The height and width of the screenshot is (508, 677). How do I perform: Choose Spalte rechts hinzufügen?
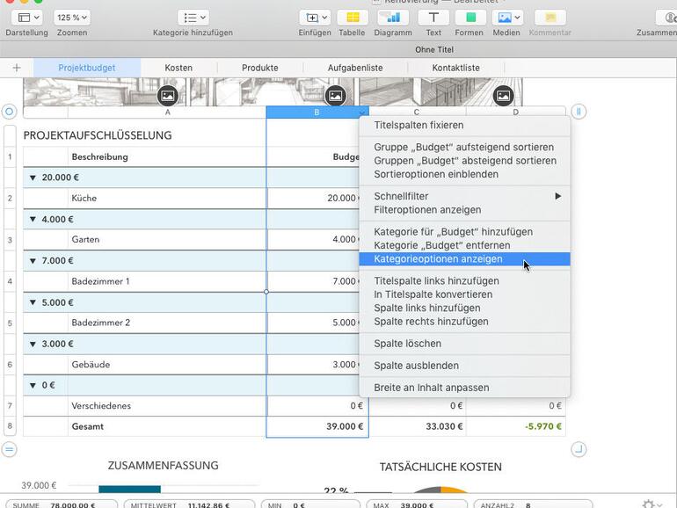coord(464,322)
